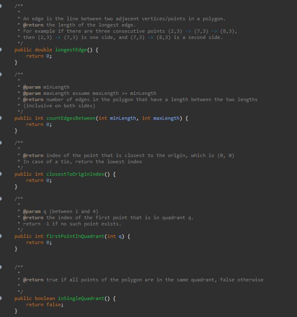Click 'return 0;' inside countEdgesBetween
Viewport: 297px width, 317px height.
pyautogui.click(x=39, y=125)
